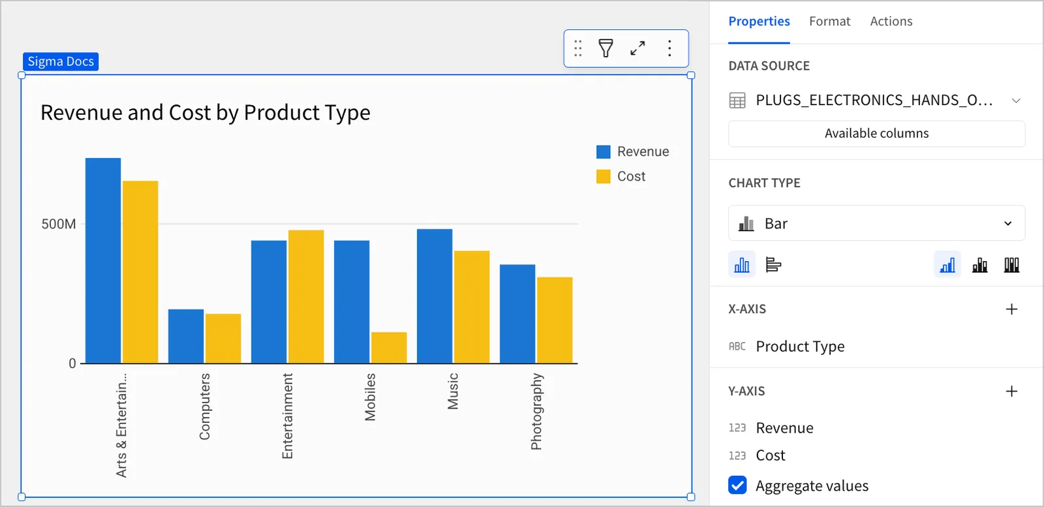Select horizontal bar orientation icon
The width and height of the screenshot is (1044, 507).
(773, 264)
